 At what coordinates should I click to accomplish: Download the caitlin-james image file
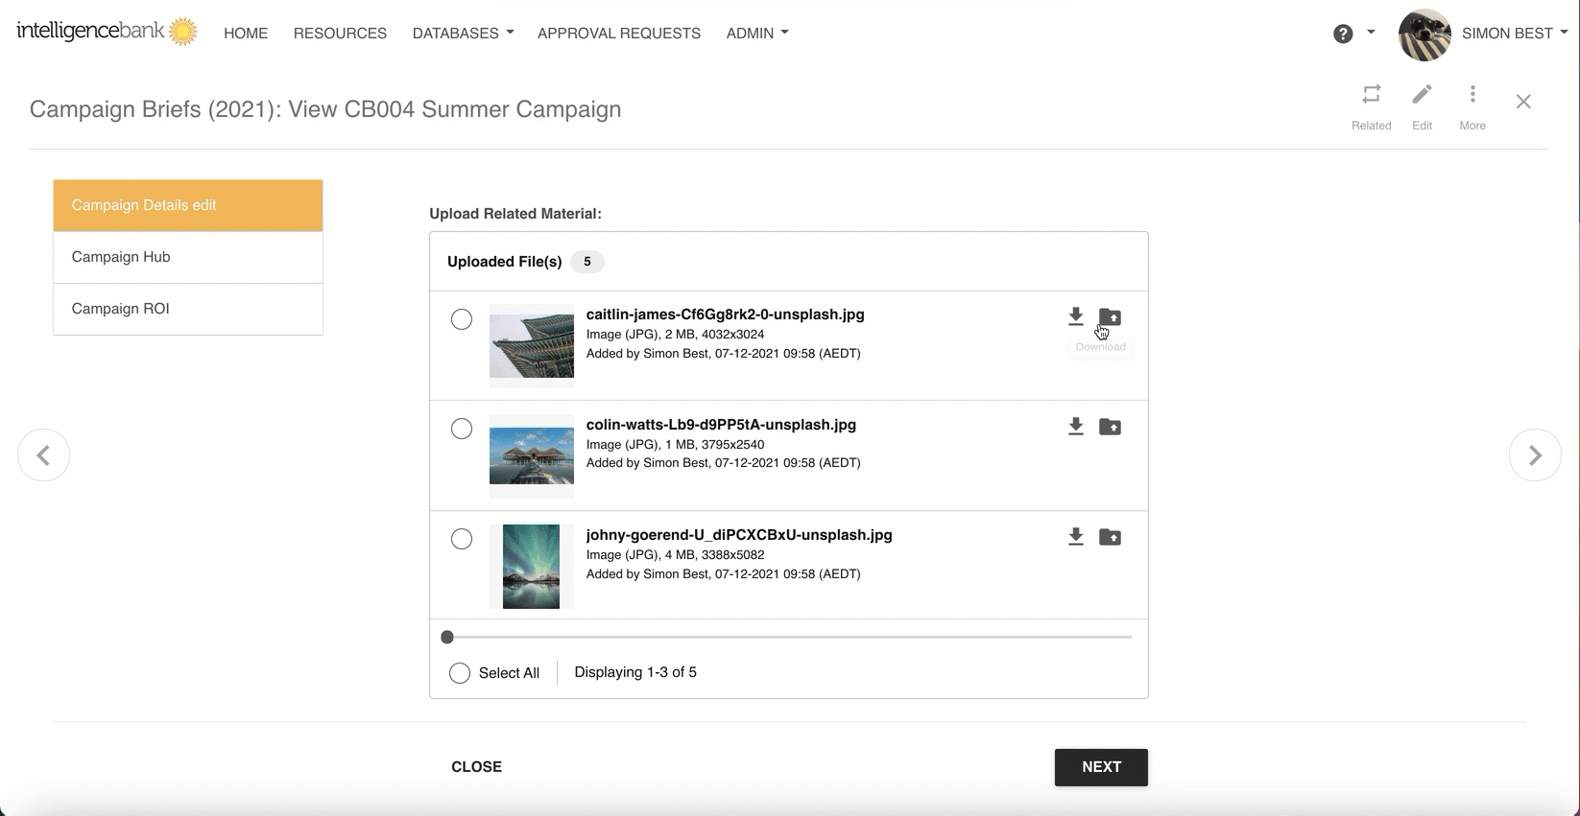(x=1075, y=316)
